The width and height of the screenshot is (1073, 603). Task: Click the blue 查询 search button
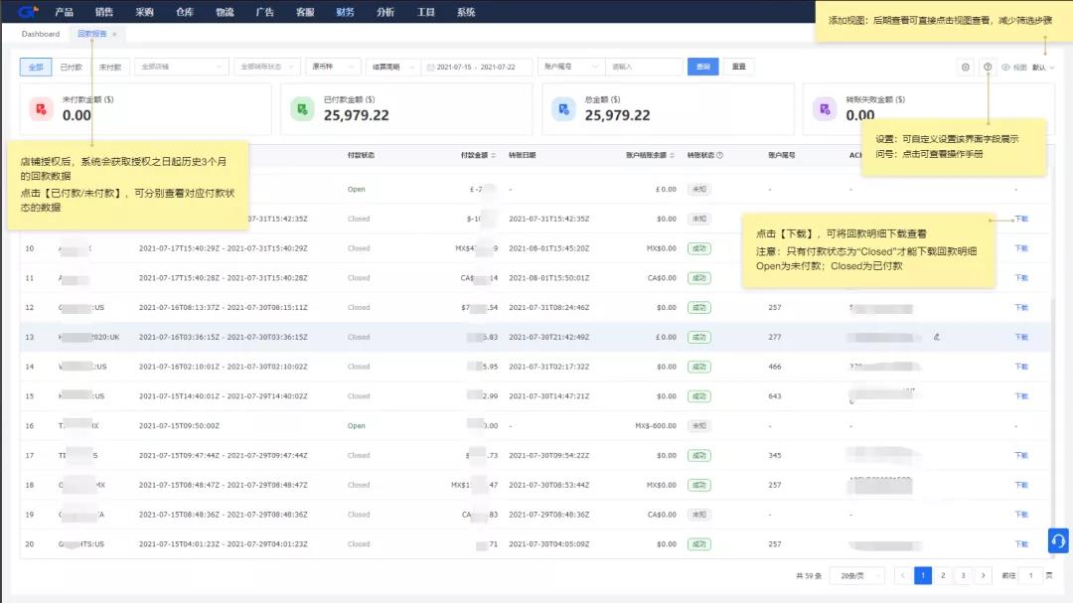click(703, 67)
